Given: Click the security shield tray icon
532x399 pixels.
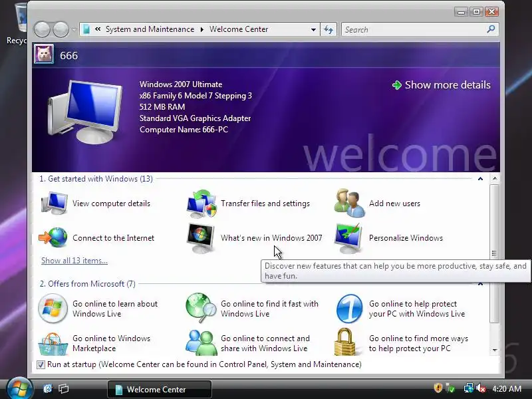Looking at the screenshot, I should tap(438, 388).
